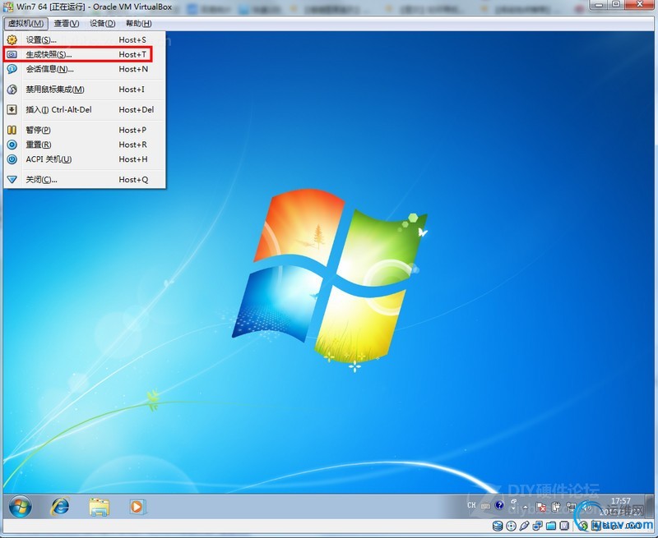
Task: Select 关闭(C)... to close the VM
Action: pyautogui.click(x=85, y=180)
